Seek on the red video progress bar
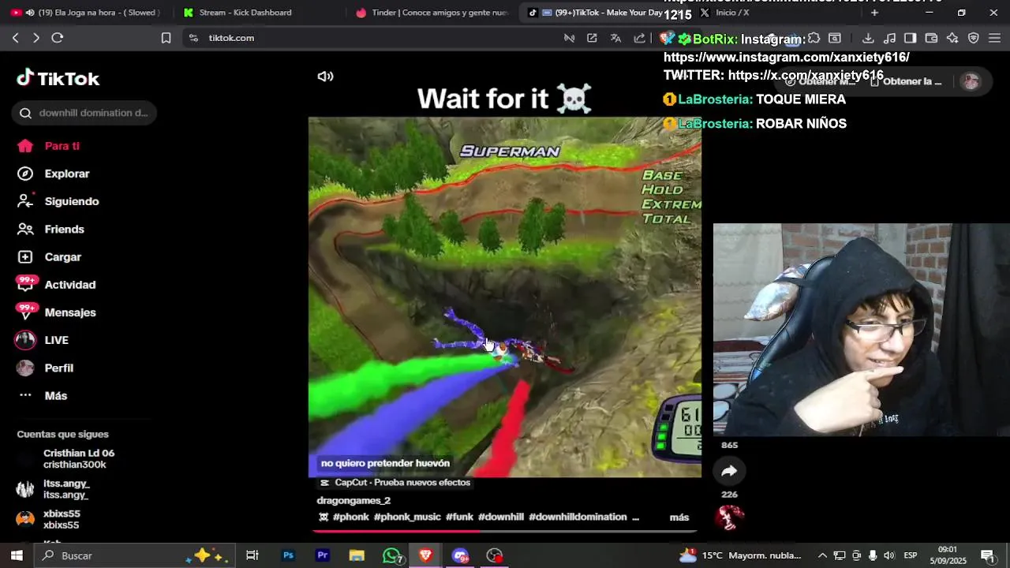Viewport: 1010px width, 568px height. (505, 530)
